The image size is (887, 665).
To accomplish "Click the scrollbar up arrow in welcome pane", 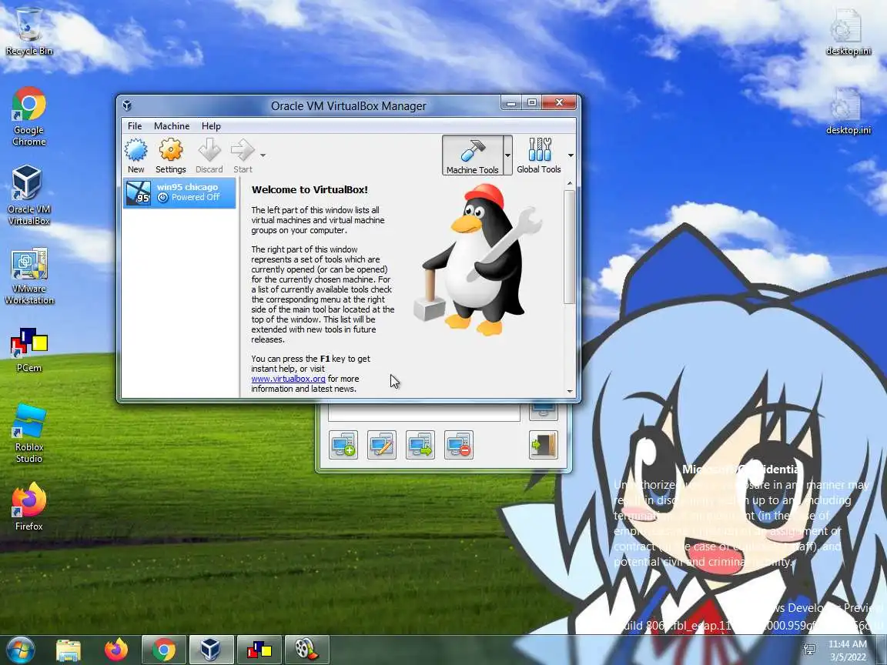I will pyautogui.click(x=570, y=183).
